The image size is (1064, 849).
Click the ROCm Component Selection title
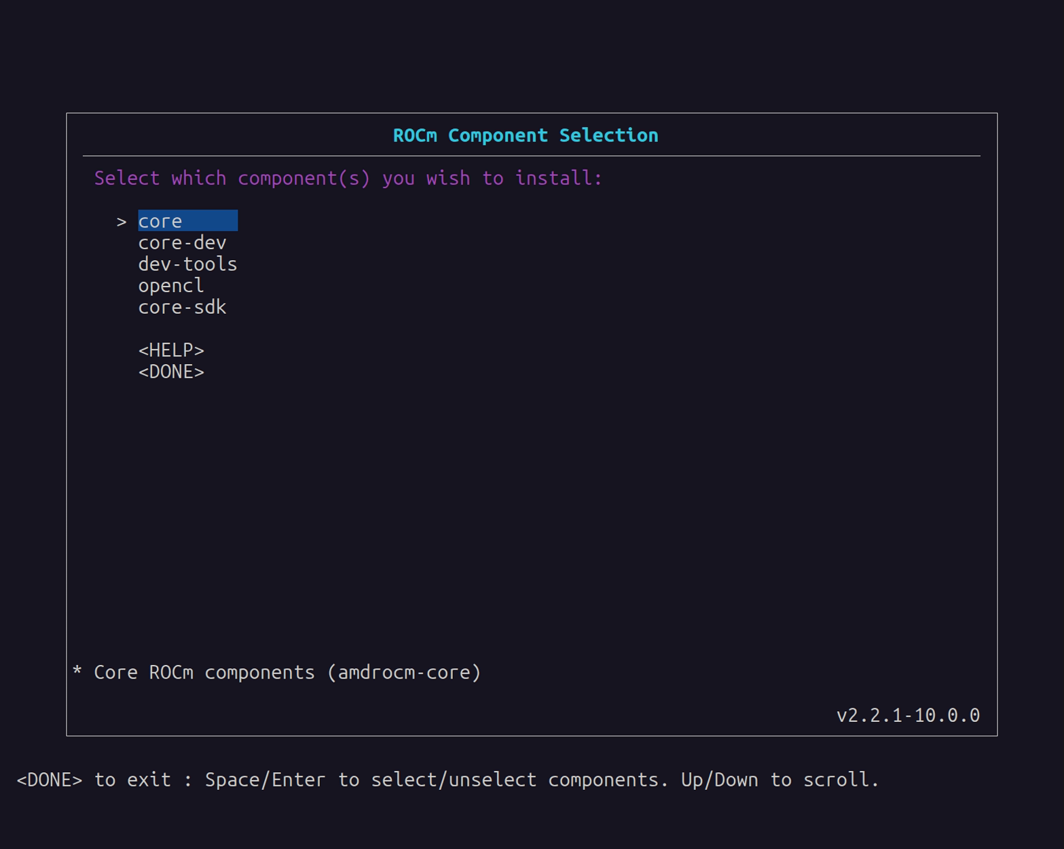click(x=526, y=135)
